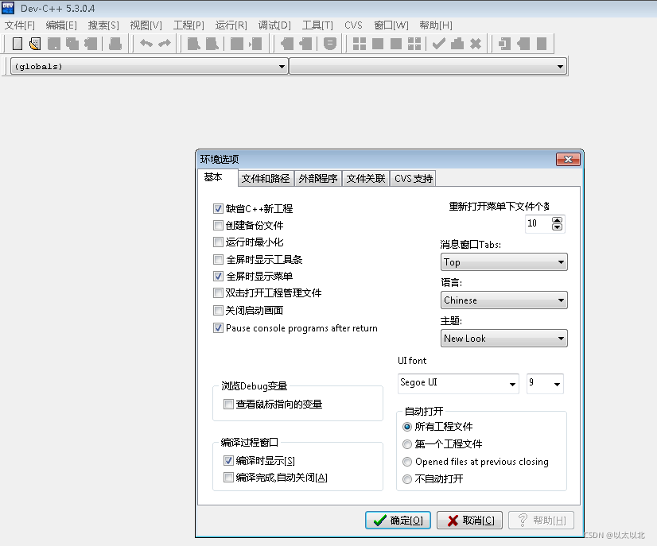Image resolution: width=657 pixels, height=546 pixels.
Task: Uncheck the 缺省C++新工程 checkbox
Action: coord(218,208)
